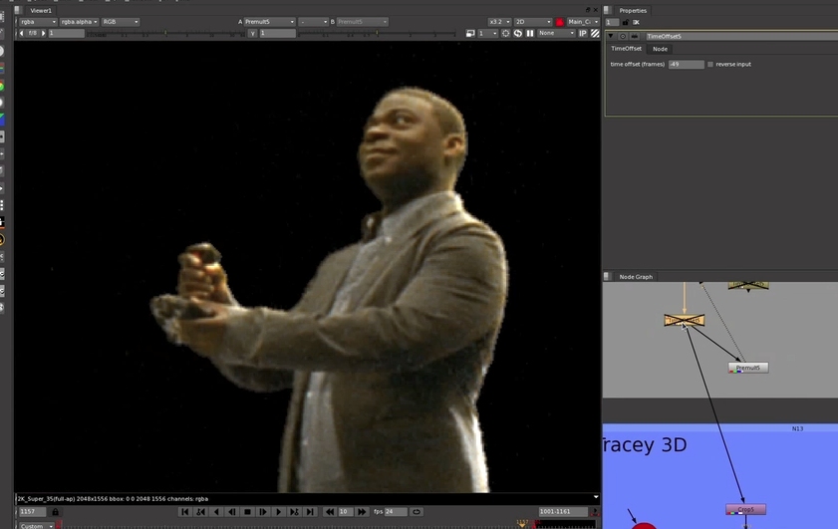The width and height of the screenshot is (838, 529).
Task: Click the frame increment field 10
Action: pyautogui.click(x=345, y=512)
